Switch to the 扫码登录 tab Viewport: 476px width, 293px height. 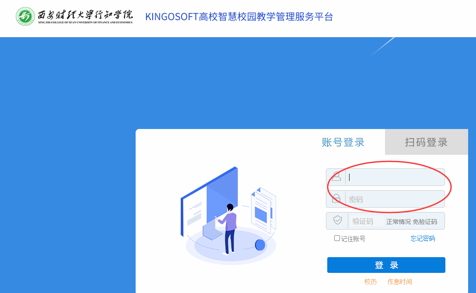(426, 142)
